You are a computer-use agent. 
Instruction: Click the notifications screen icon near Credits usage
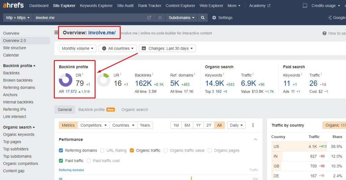point(305,5)
